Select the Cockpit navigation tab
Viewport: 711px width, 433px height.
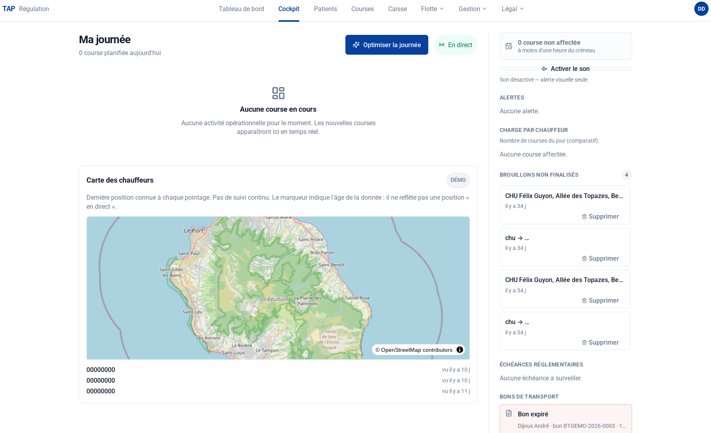pos(289,9)
